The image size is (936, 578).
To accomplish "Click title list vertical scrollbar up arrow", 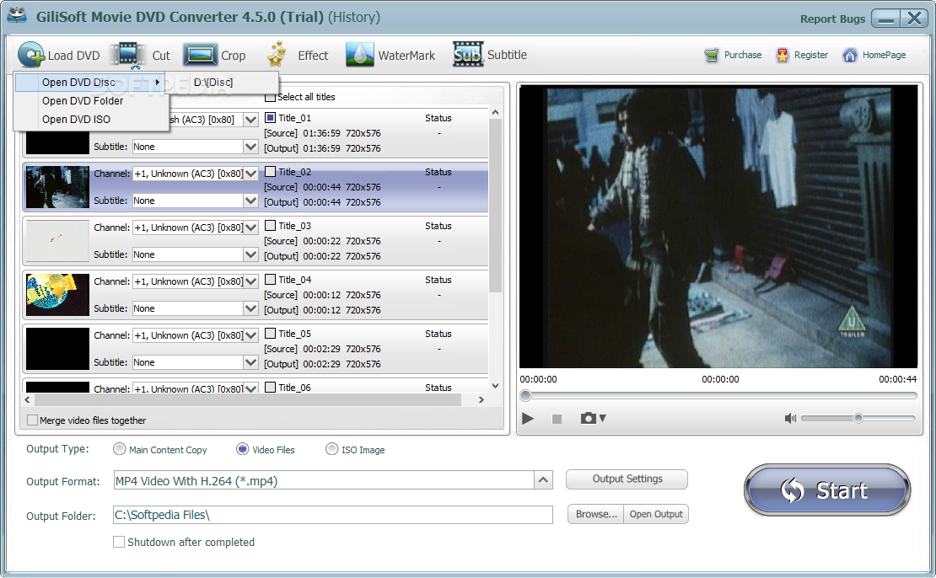I will pos(495,112).
